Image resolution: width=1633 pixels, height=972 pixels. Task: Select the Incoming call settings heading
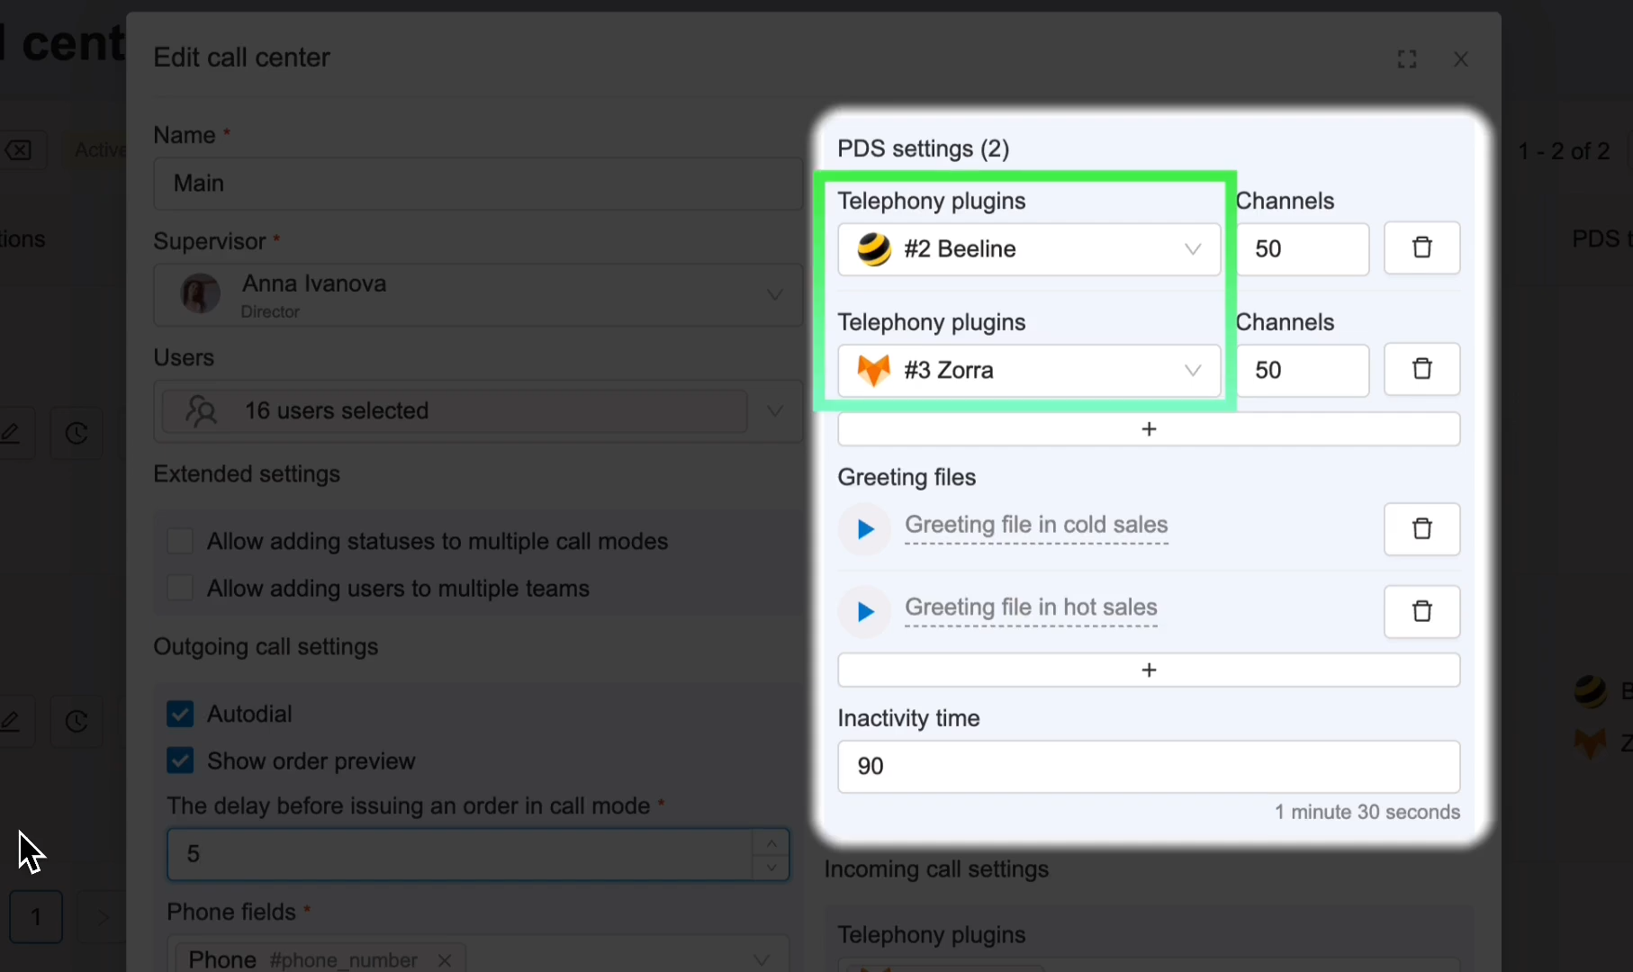pos(936,869)
